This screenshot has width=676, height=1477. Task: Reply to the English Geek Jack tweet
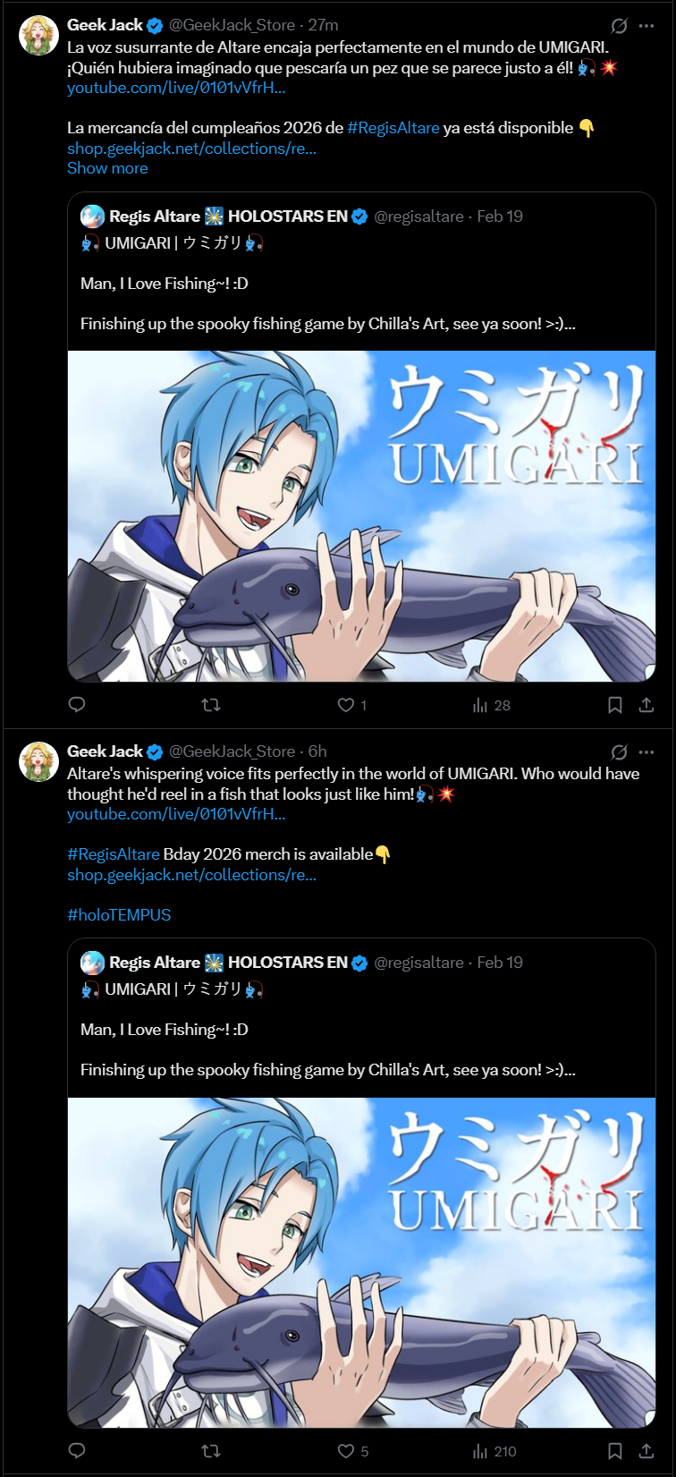(x=77, y=1451)
